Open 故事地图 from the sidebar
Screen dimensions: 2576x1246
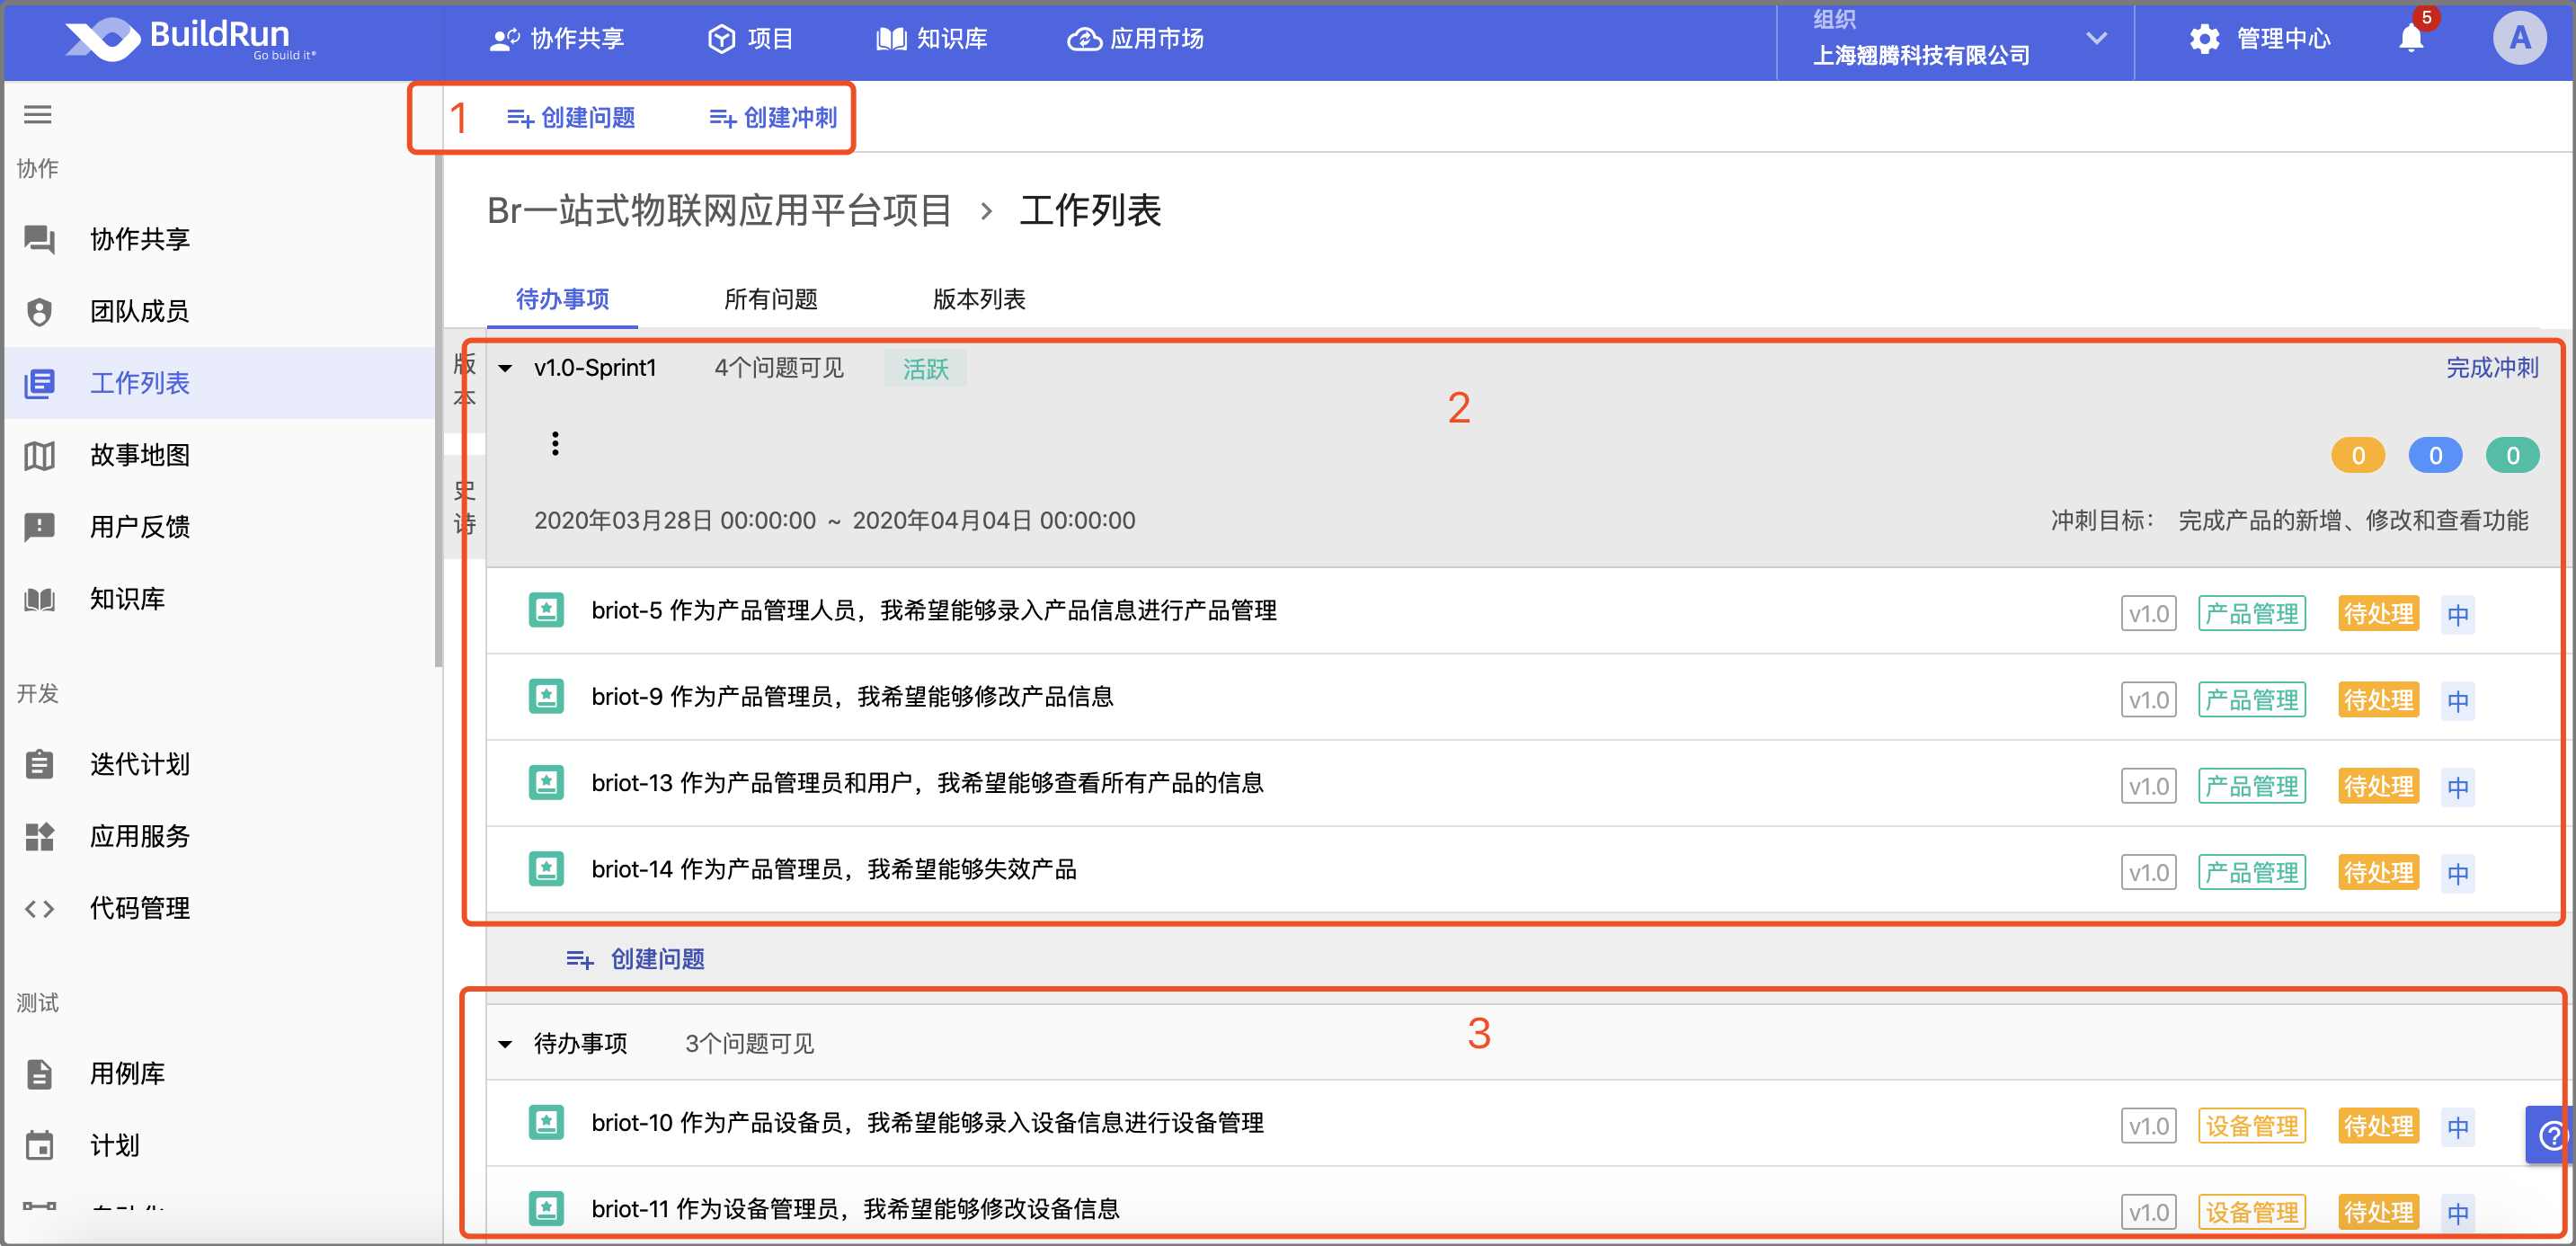tap(139, 455)
